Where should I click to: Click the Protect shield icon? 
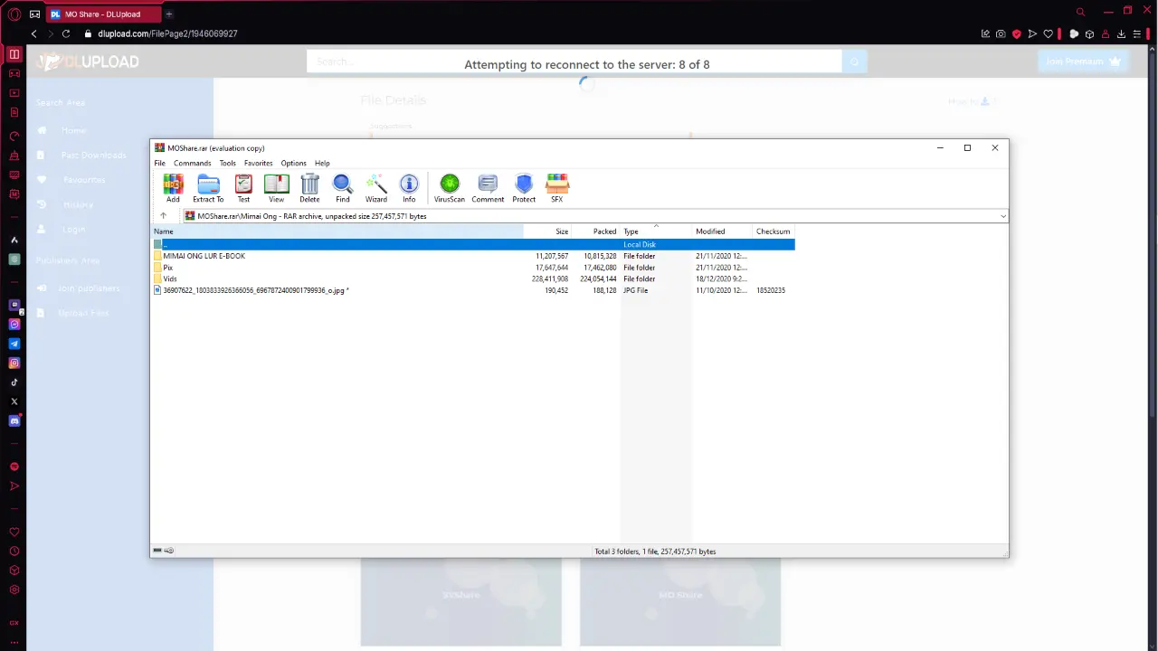pos(524,188)
